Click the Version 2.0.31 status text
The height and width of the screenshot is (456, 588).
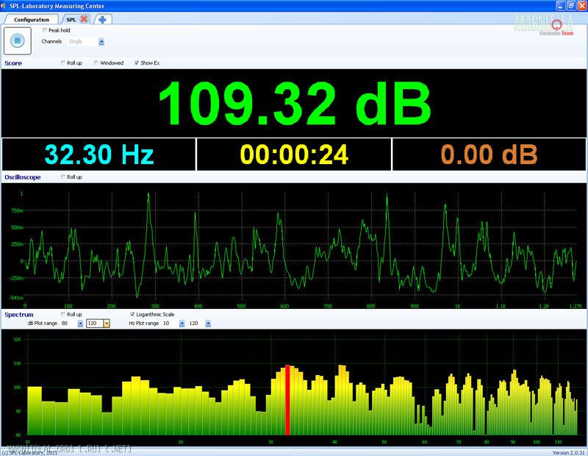tap(568, 452)
